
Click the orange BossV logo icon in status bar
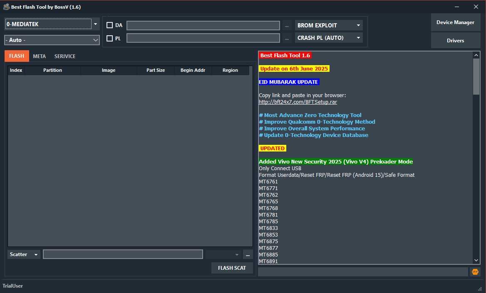pos(475,272)
